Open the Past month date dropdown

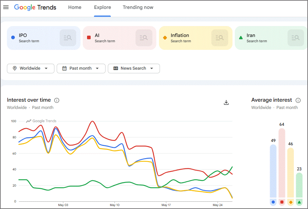(81, 68)
